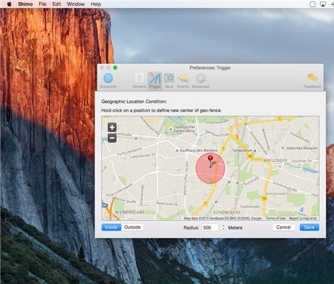This screenshot has width=334, height=284.
Task: Open the Window menu
Action: pos(76,4)
